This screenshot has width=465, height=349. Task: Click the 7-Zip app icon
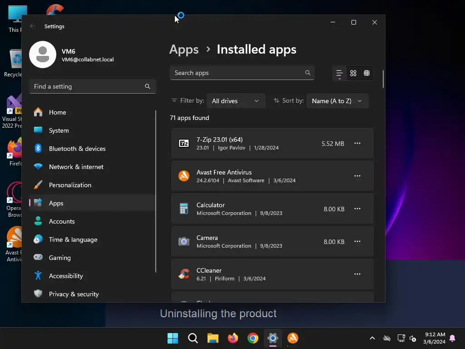coord(184,143)
